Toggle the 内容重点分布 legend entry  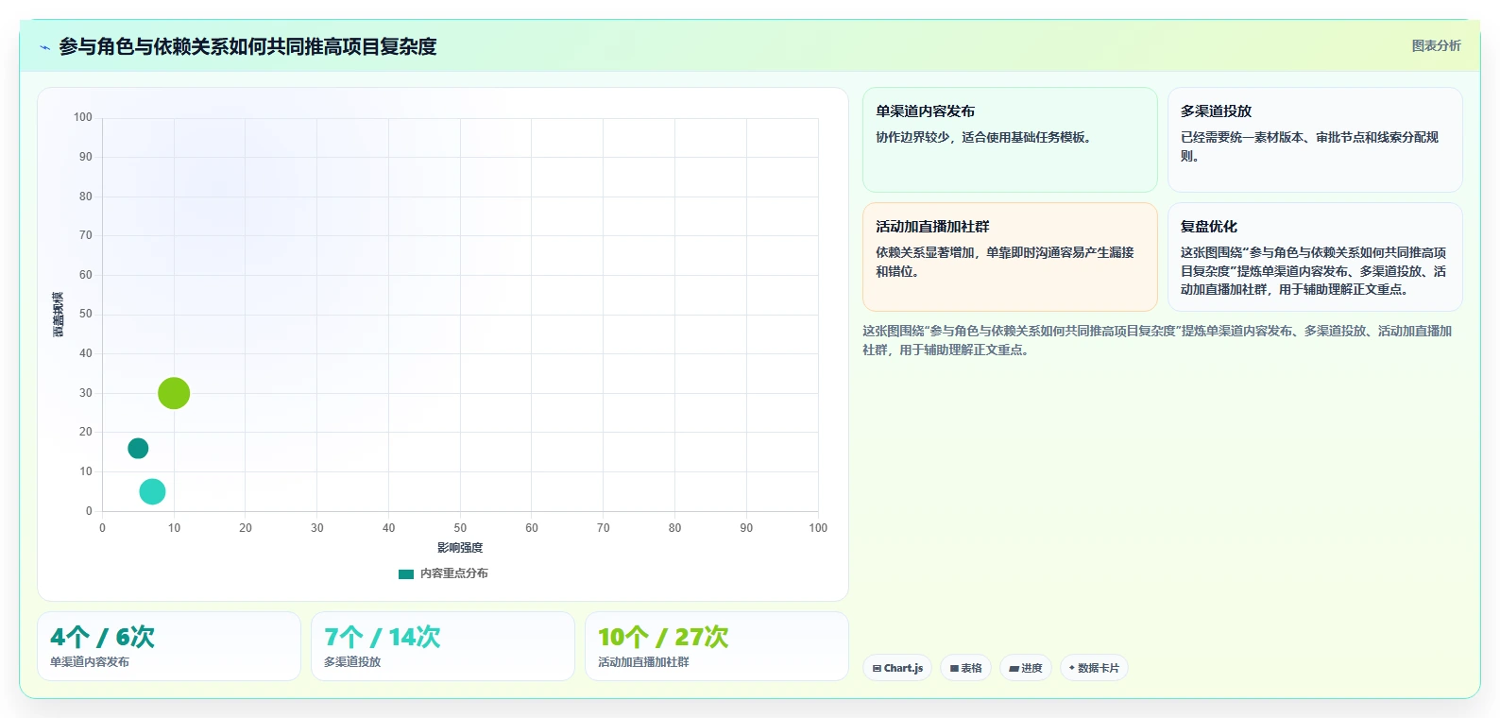pyautogui.click(x=443, y=573)
